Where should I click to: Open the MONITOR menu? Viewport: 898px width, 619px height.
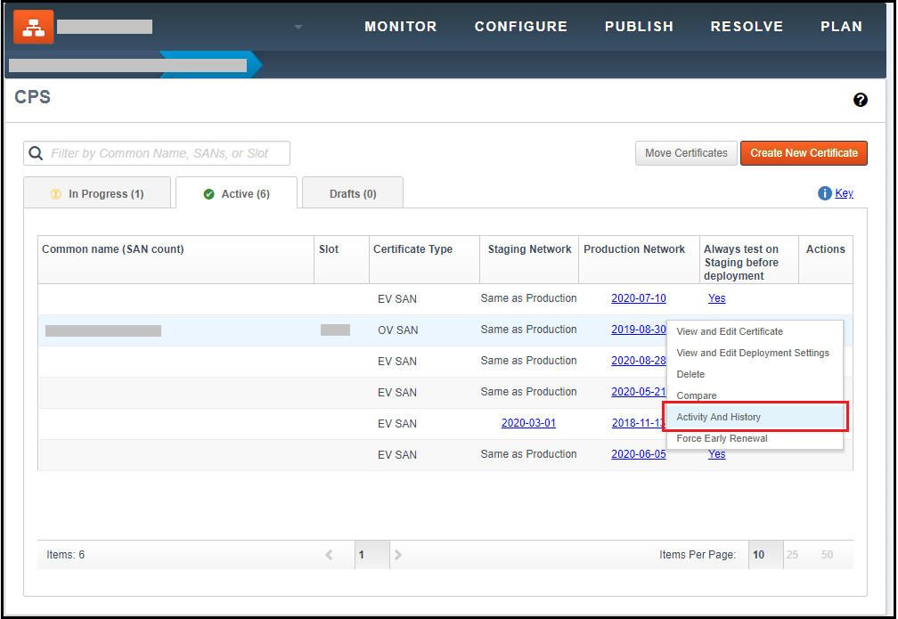click(x=400, y=27)
